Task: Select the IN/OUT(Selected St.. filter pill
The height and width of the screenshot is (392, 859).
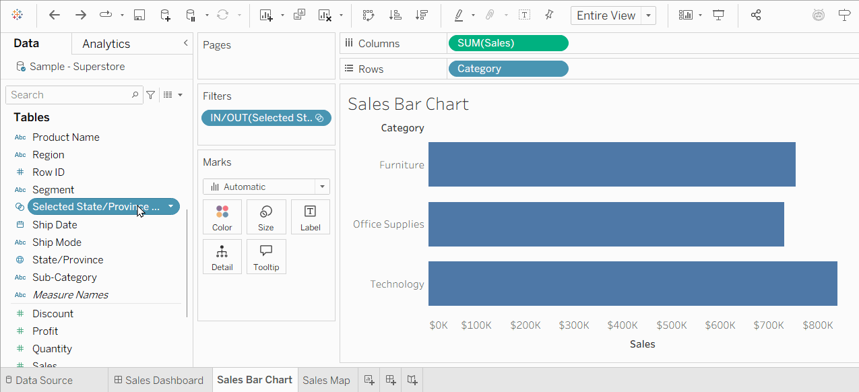Action: 266,118
